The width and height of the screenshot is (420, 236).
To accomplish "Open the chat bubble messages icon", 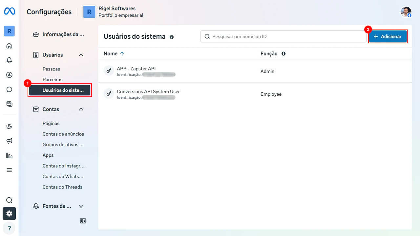I will coord(9,89).
